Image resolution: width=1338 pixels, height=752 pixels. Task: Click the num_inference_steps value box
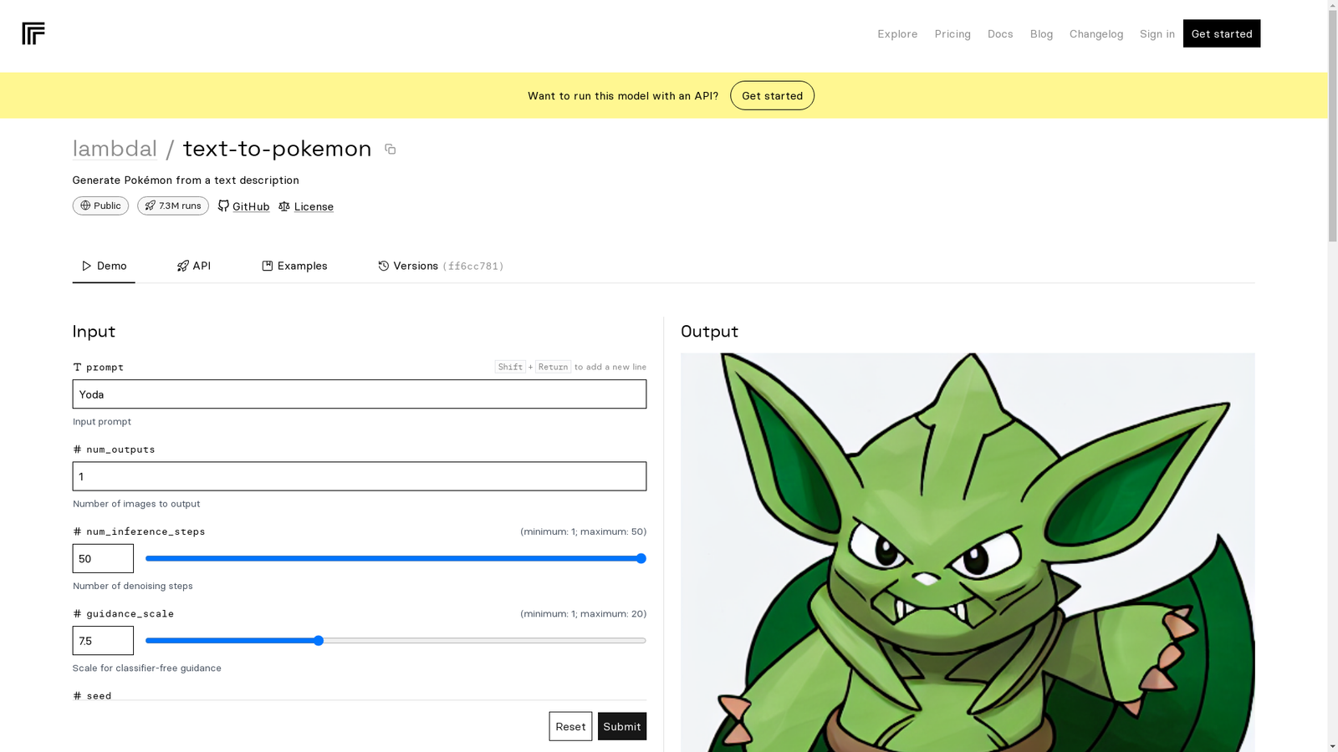(103, 558)
